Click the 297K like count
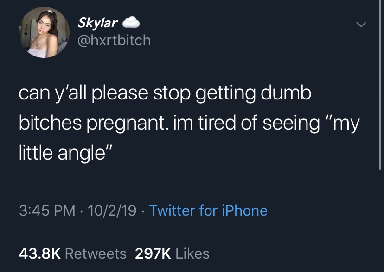 point(153,253)
